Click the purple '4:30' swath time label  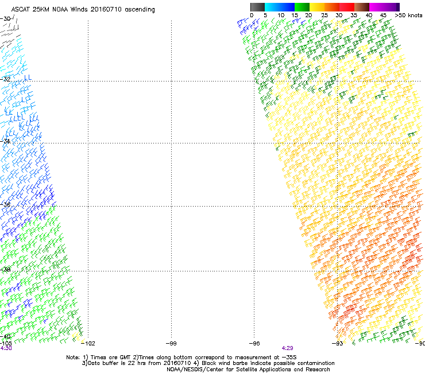(x=6, y=348)
